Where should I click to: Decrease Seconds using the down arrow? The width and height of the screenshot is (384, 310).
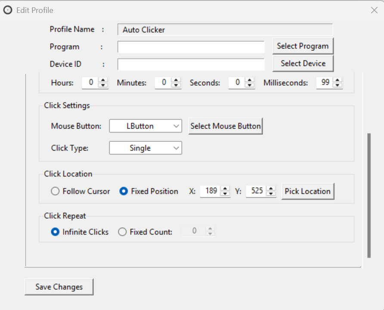pos(250,85)
